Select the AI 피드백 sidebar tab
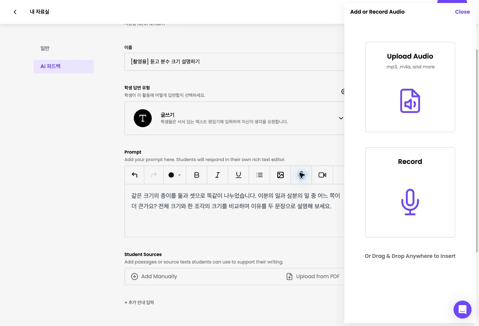Image resolution: width=479 pixels, height=326 pixels. [63, 66]
